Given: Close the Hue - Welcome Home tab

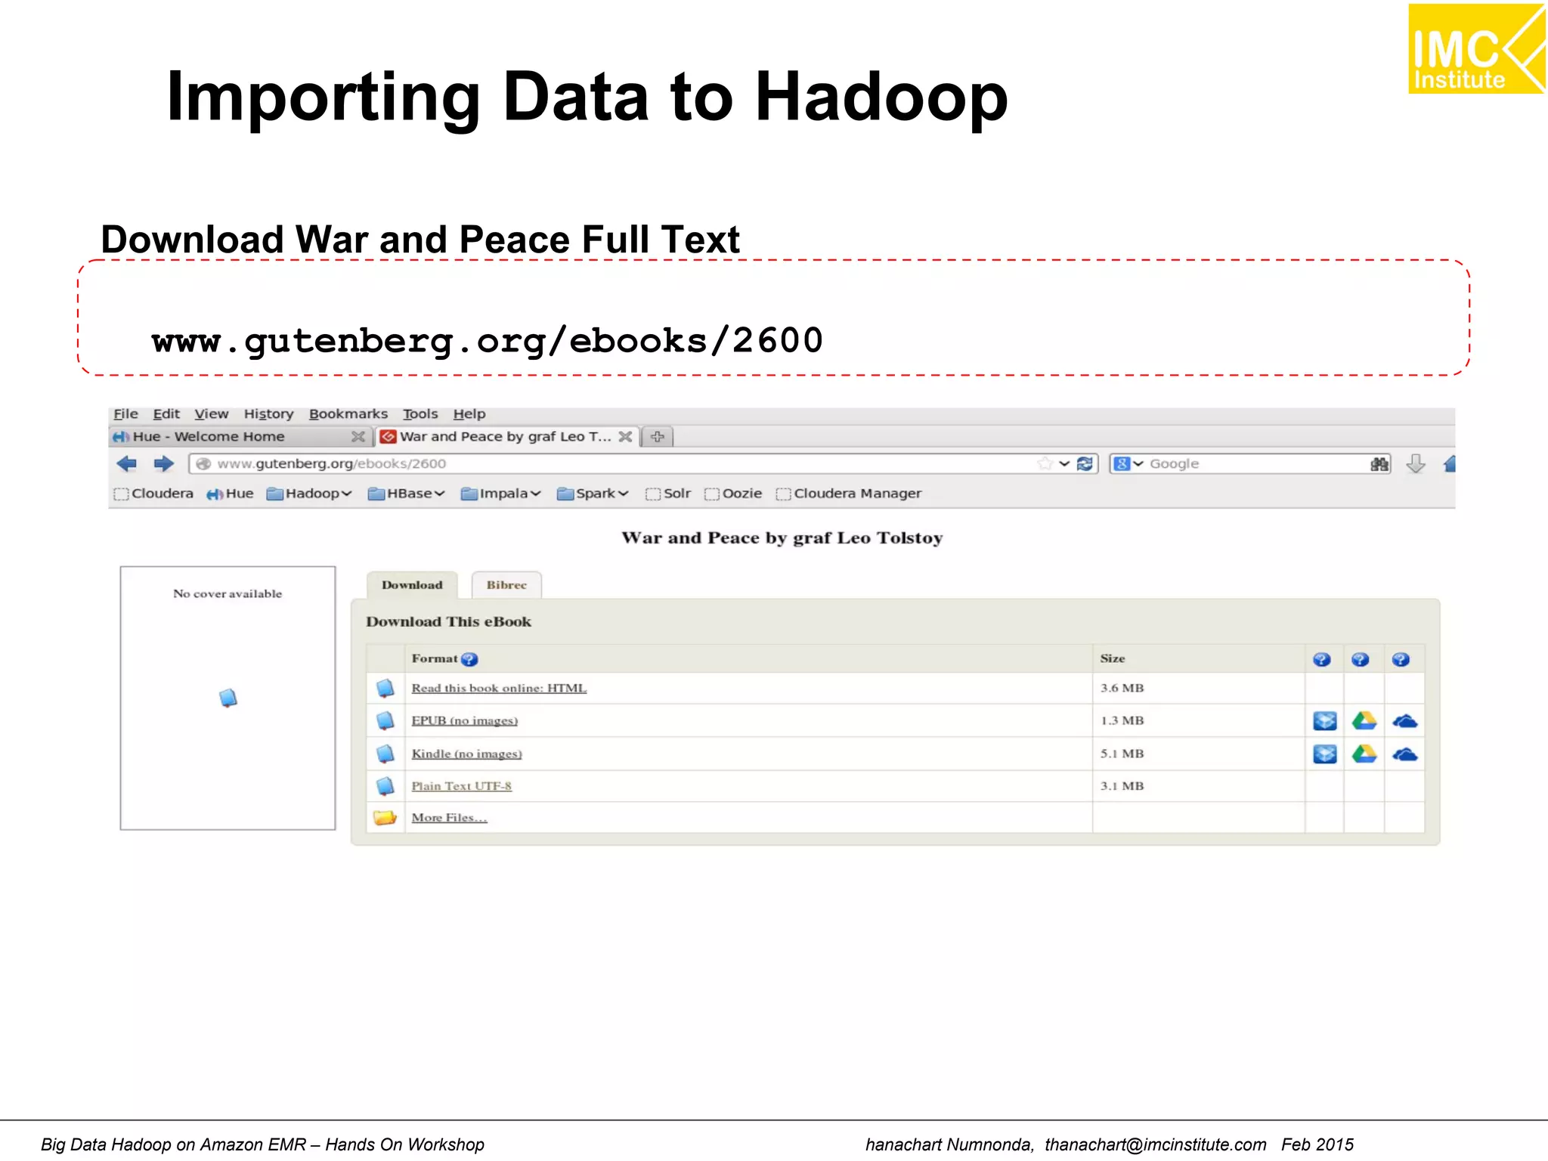Looking at the screenshot, I should click(358, 436).
